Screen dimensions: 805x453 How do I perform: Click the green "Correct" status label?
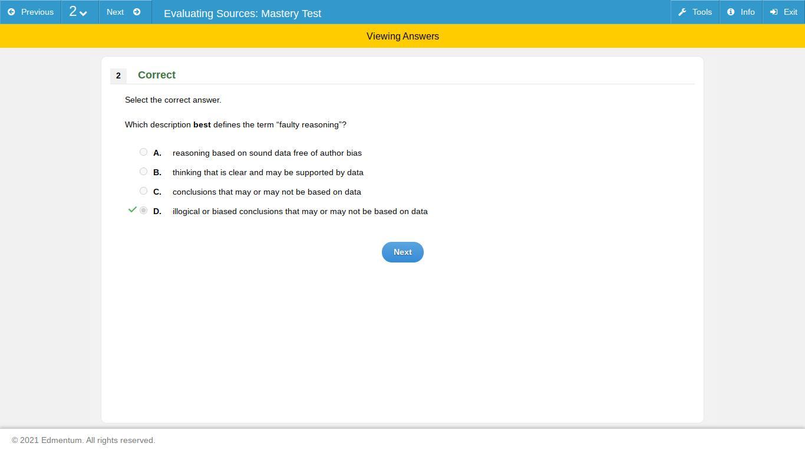point(157,75)
